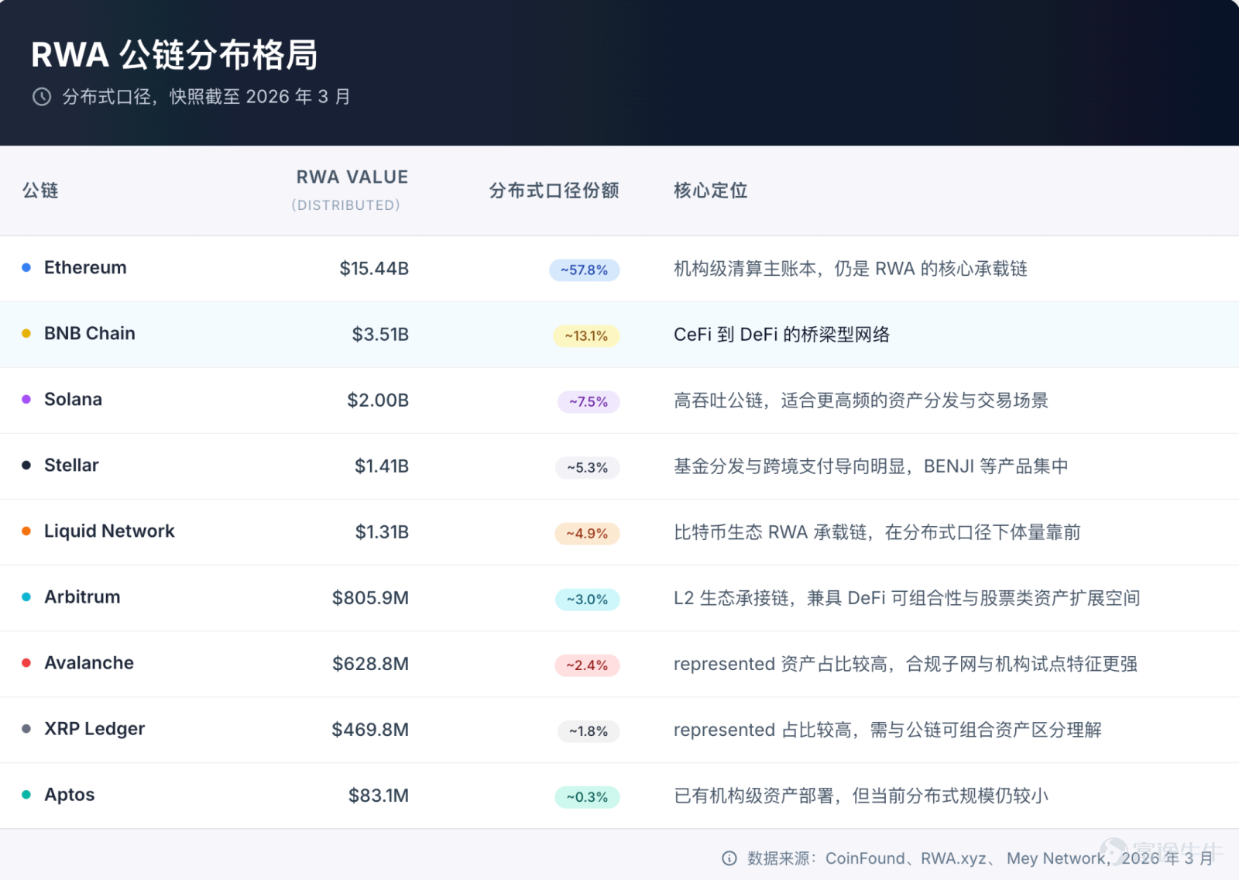The width and height of the screenshot is (1239, 880).
Task: Click the ~4.9% share badge
Action: pos(587,534)
